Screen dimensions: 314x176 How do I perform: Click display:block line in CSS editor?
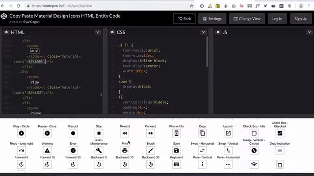137,87
